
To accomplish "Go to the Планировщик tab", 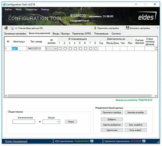I will pyautogui.click(x=101, y=34).
